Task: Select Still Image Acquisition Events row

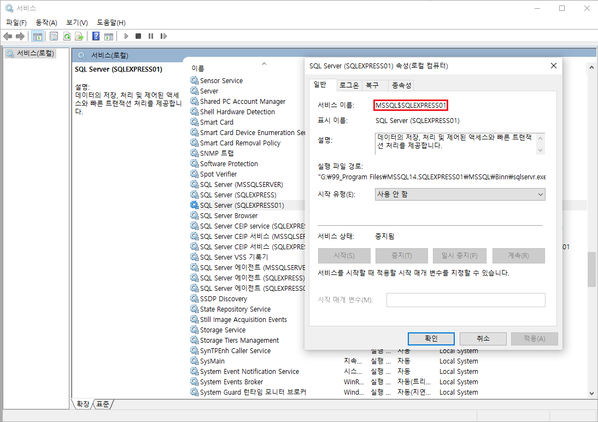Action: (243, 319)
